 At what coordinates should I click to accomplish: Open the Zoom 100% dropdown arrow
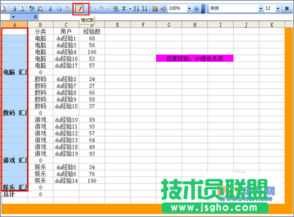point(189,9)
